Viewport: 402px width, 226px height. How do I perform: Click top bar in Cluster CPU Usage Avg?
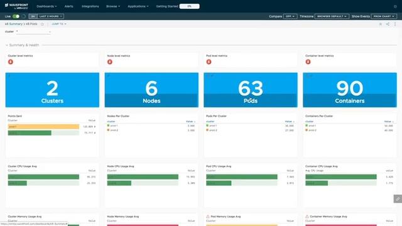point(43,177)
